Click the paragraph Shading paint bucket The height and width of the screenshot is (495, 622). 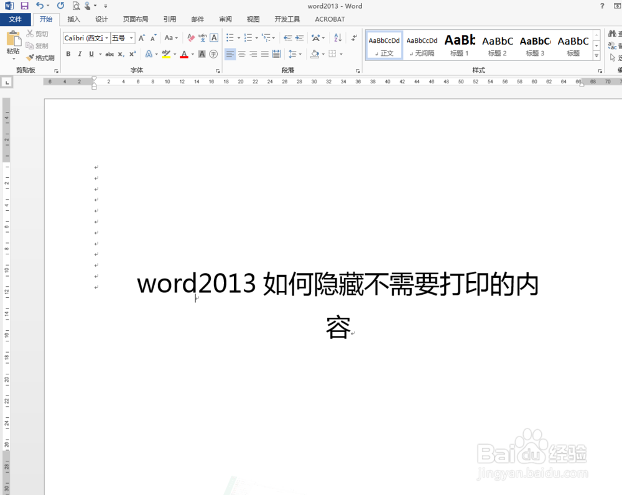(315, 54)
